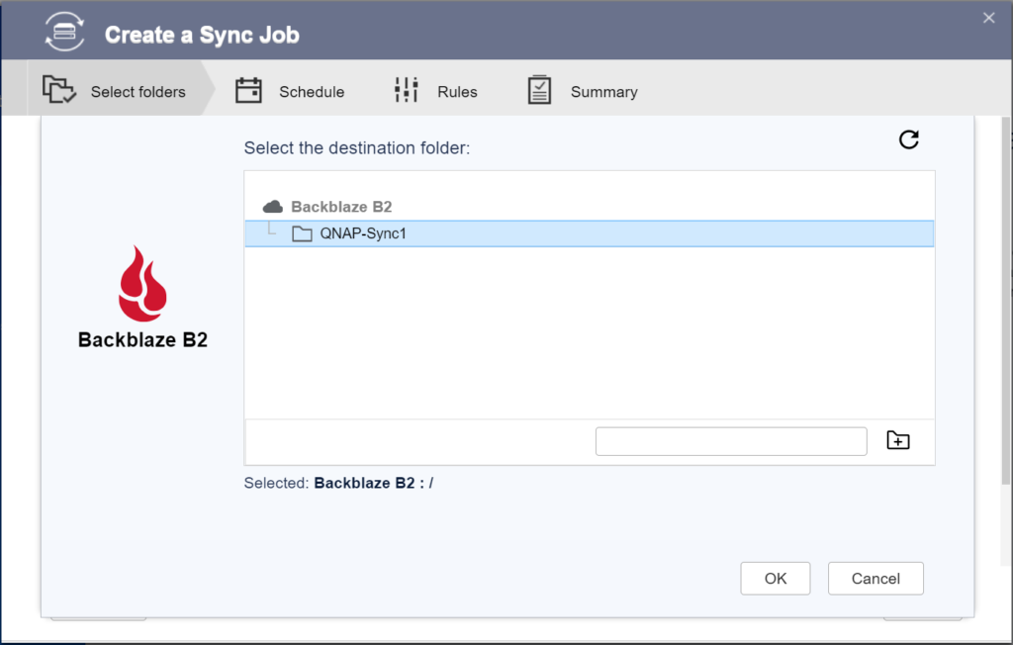Go to the Rules step
The width and height of the screenshot is (1013, 645).
coord(435,91)
